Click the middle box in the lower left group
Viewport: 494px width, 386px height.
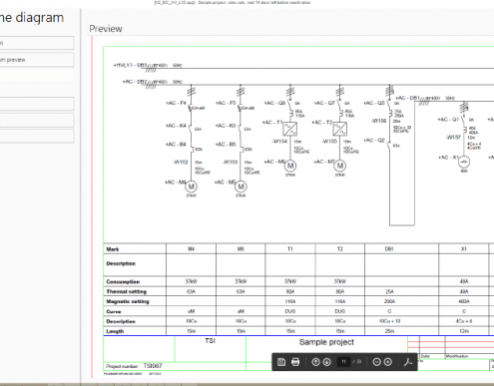(37, 120)
